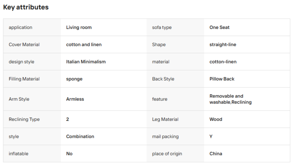Select the Combination style value
Viewport: 294px width, 166px height.
pyautogui.click(x=80, y=136)
